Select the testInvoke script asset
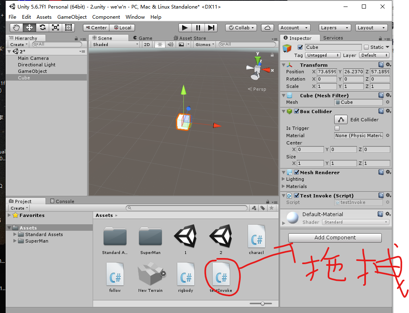Image resolution: width=409 pixels, height=313 pixels. (221, 278)
